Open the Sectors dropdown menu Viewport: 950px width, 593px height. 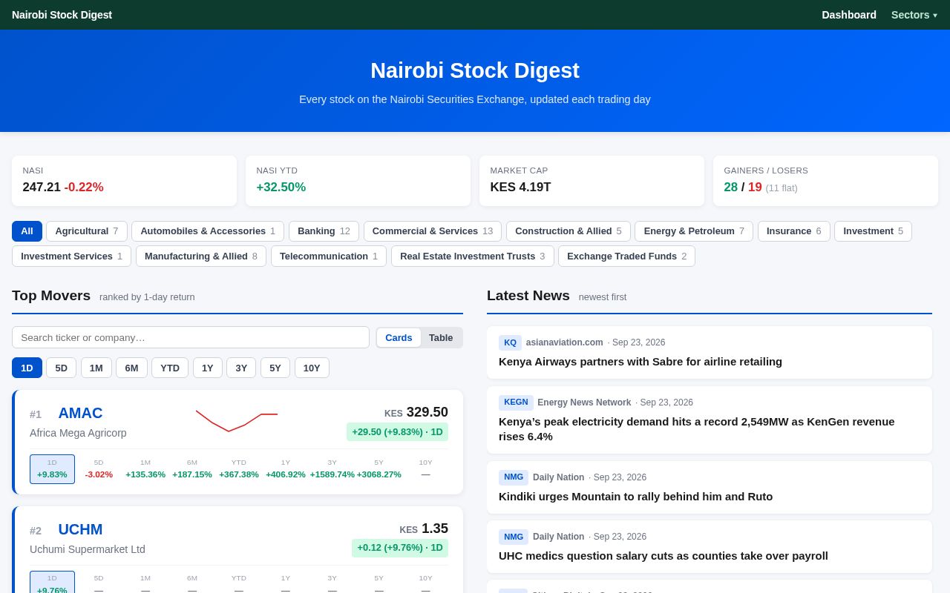click(x=914, y=15)
